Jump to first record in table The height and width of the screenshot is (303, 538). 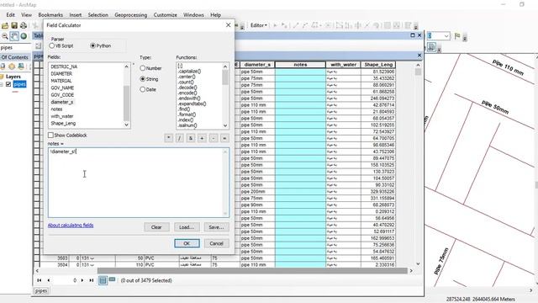point(40,280)
